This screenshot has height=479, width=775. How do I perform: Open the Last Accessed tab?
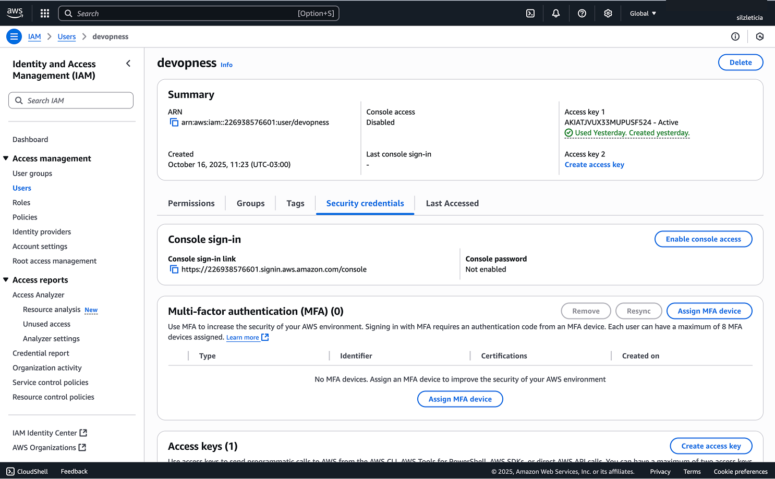(x=452, y=203)
